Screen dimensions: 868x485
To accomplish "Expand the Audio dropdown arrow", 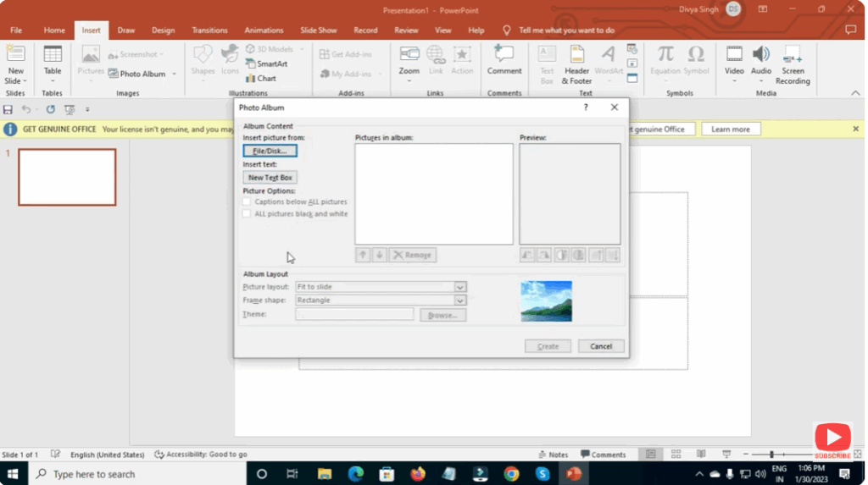I will (x=761, y=81).
